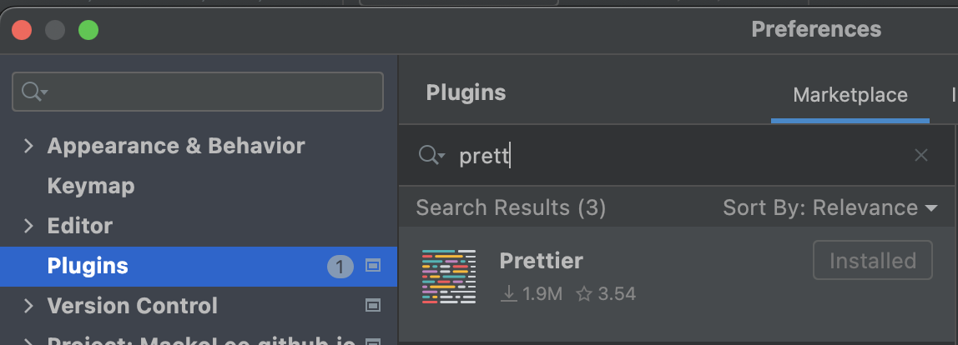Viewport: 958px width, 345px height.
Task: Clear the plugin search text
Action: point(920,155)
